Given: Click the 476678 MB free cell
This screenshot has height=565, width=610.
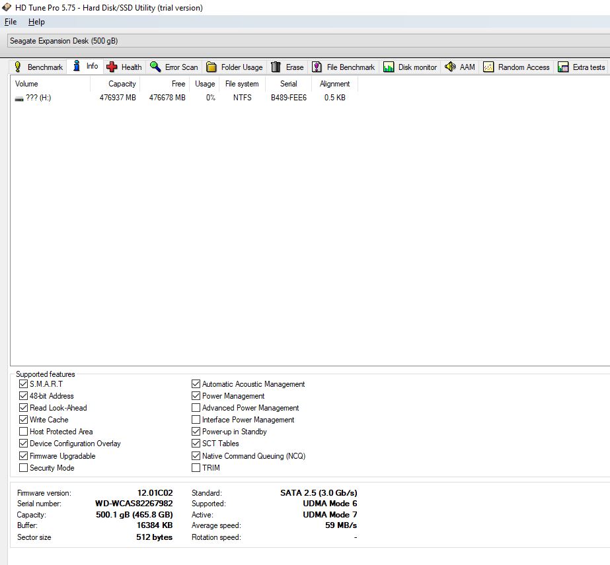Looking at the screenshot, I should 167,98.
